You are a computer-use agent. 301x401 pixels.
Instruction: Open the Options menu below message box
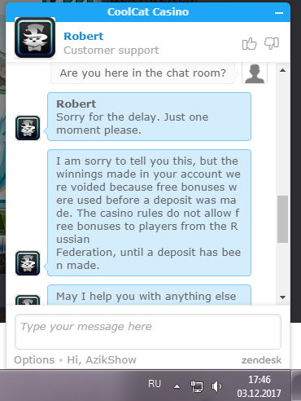pyautogui.click(x=34, y=360)
